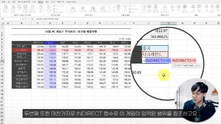This screenshot has width=221, height=124.
Task: Click the 테이블/범위에서 icon
Action: pyautogui.click(x=25, y=9)
